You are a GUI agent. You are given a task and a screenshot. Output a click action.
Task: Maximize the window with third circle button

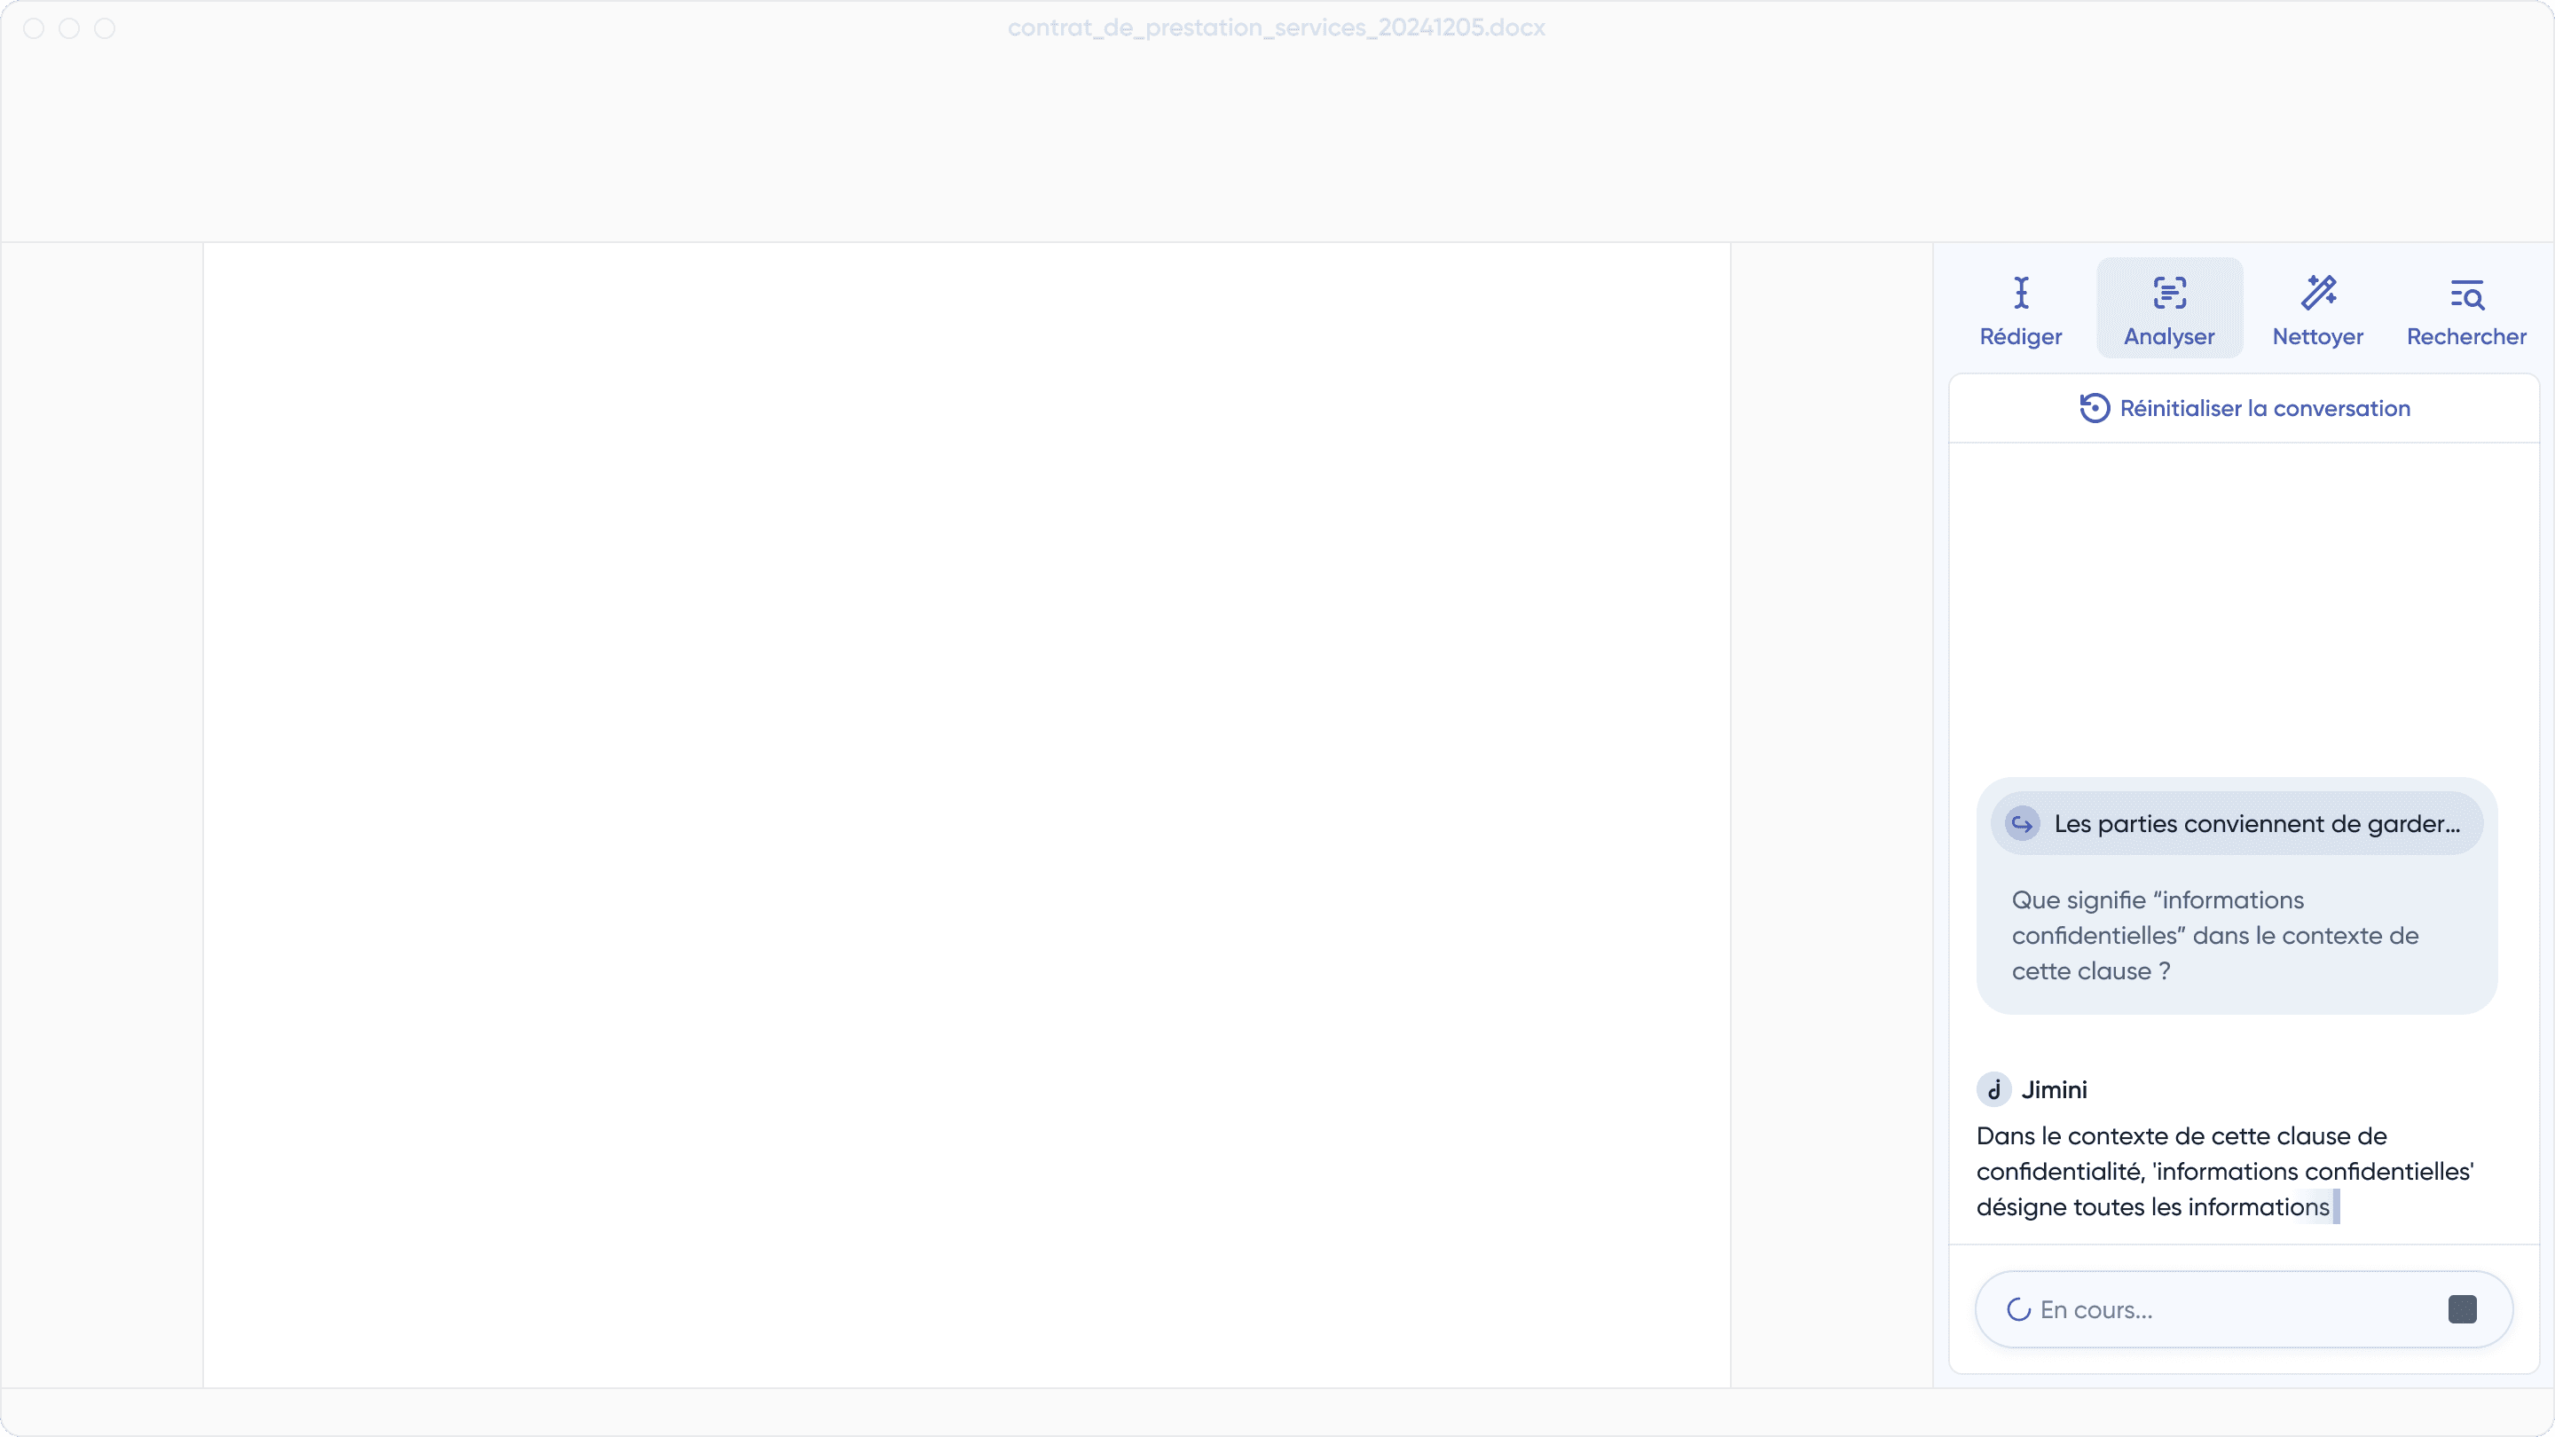click(x=106, y=28)
